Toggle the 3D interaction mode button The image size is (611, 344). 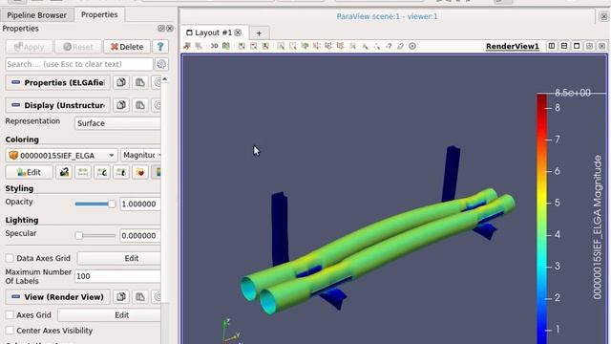214,46
